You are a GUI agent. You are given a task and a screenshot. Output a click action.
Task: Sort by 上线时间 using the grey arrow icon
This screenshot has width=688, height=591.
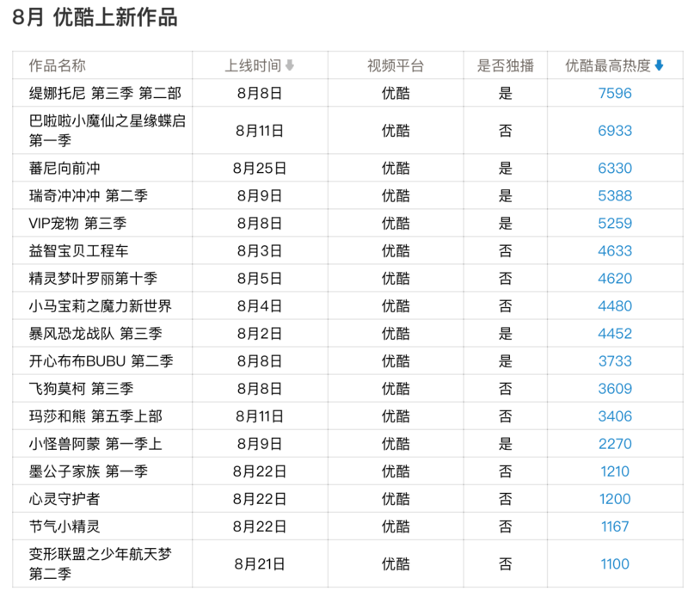coord(290,66)
